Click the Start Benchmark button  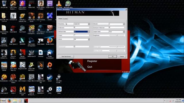(x=66, y=57)
